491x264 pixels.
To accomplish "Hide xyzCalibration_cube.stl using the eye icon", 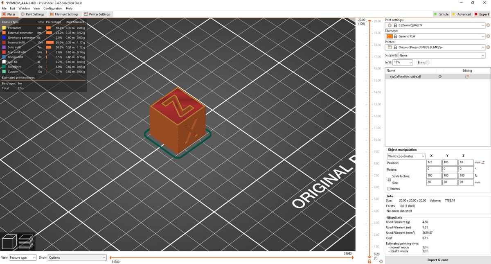I will [x=440, y=77].
